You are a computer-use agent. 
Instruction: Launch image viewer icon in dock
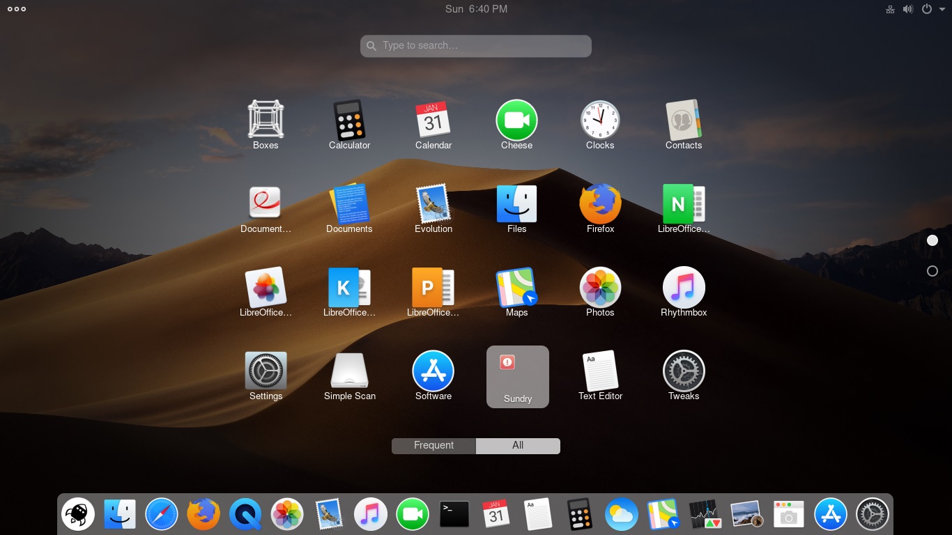point(747,515)
